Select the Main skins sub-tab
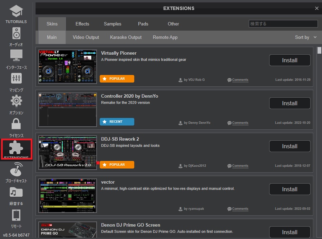 (x=52, y=37)
